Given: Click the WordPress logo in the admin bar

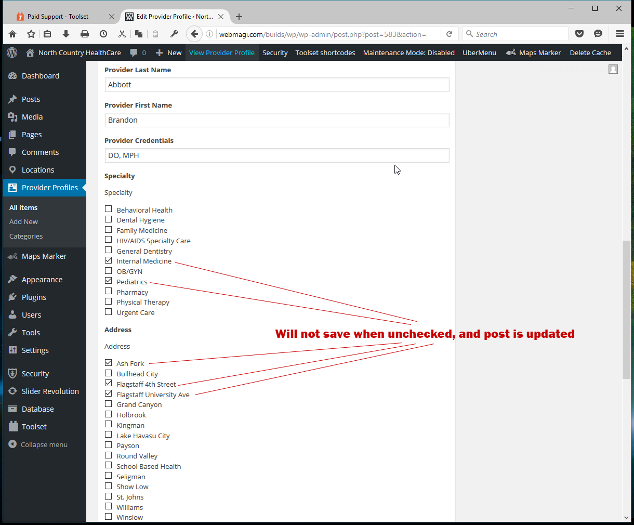Looking at the screenshot, I should 11,52.
